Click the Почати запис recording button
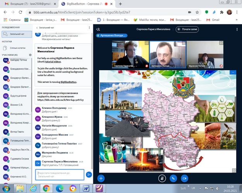 pos(187,29)
